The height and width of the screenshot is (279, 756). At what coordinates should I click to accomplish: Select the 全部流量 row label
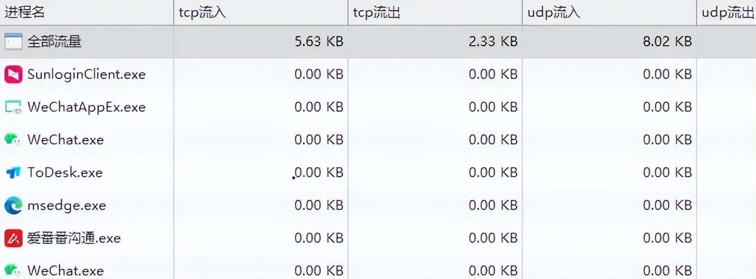click(54, 41)
